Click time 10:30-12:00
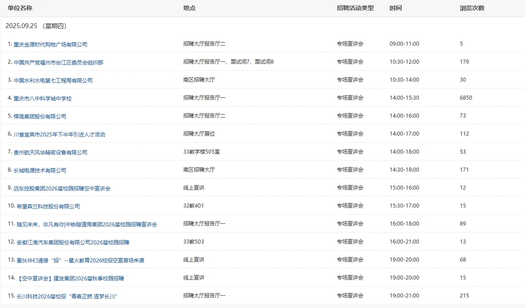Viewport: 525px width, 308px height. (x=404, y=62)
